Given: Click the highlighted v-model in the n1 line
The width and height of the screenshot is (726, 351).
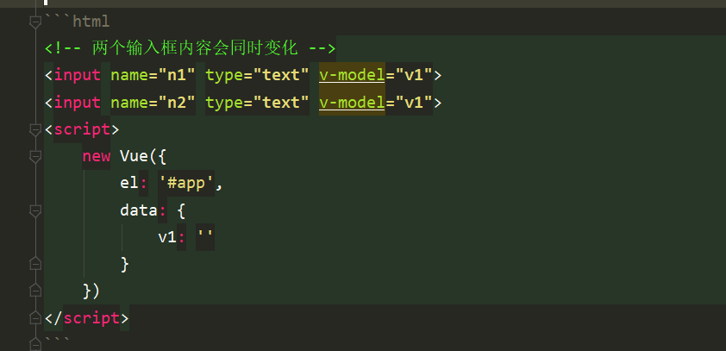Looking at the screenshot, I should [352, 75].
